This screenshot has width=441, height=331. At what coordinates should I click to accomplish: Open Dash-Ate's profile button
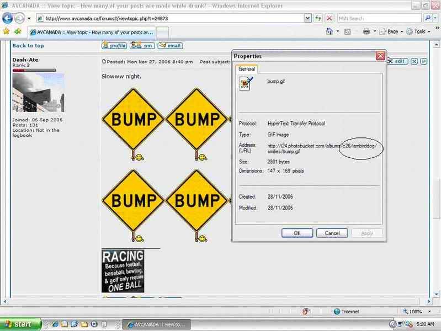(x=114, y=46)
